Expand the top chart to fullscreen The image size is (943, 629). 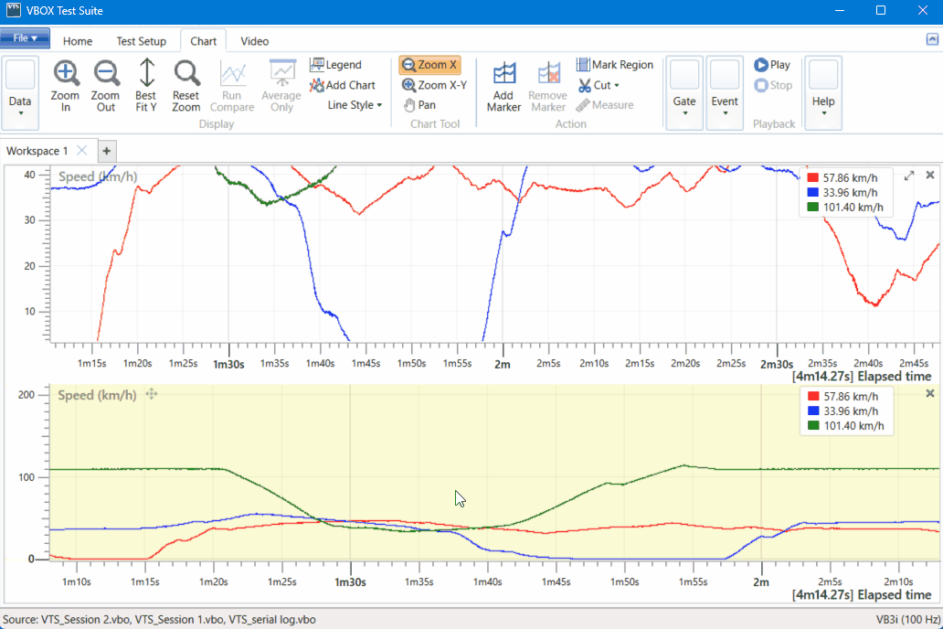pos(908,175)
